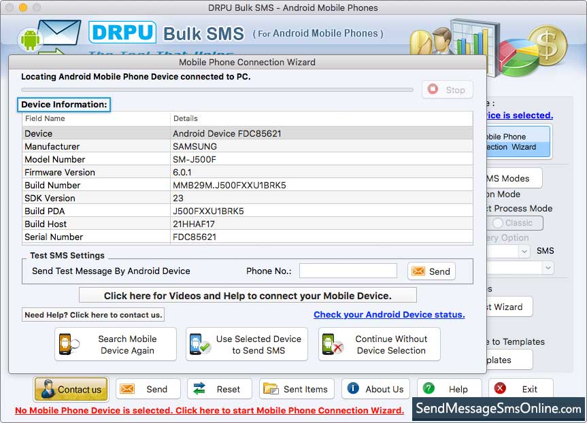Click the orange envelope icon on the bottom Send button
587x423 pixels.
pyautogui.click(x=127, y=389)
